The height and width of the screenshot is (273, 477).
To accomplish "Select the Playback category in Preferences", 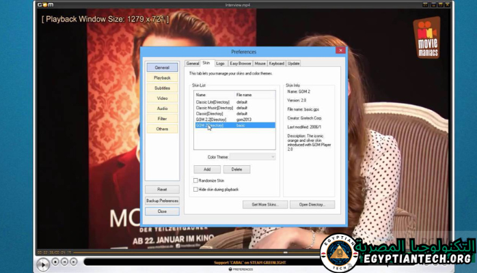I will (162, 78).
